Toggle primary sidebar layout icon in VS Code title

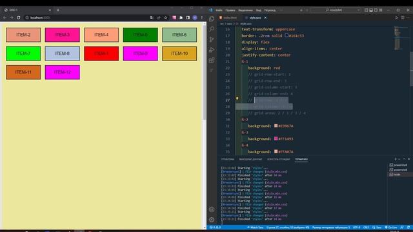366,10
